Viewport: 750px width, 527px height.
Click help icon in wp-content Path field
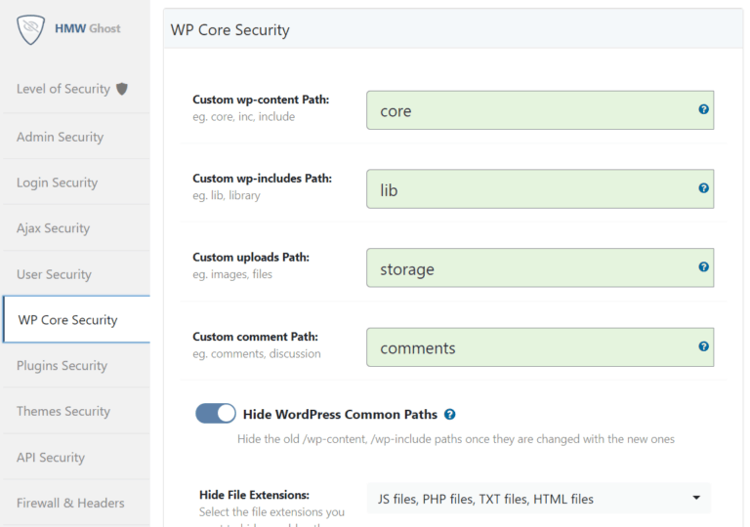click(703, 109)
